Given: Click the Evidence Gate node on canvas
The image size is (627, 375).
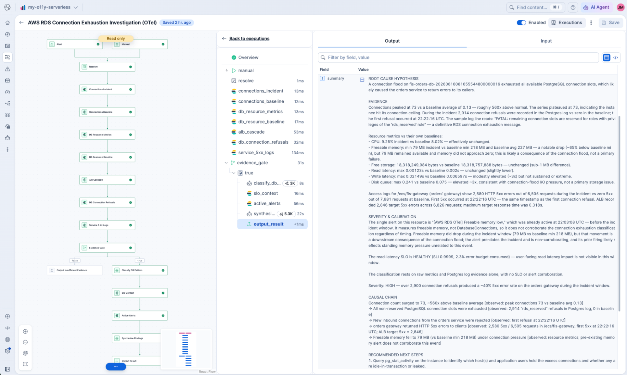Looking at the screenshot, I should [107, 248].
